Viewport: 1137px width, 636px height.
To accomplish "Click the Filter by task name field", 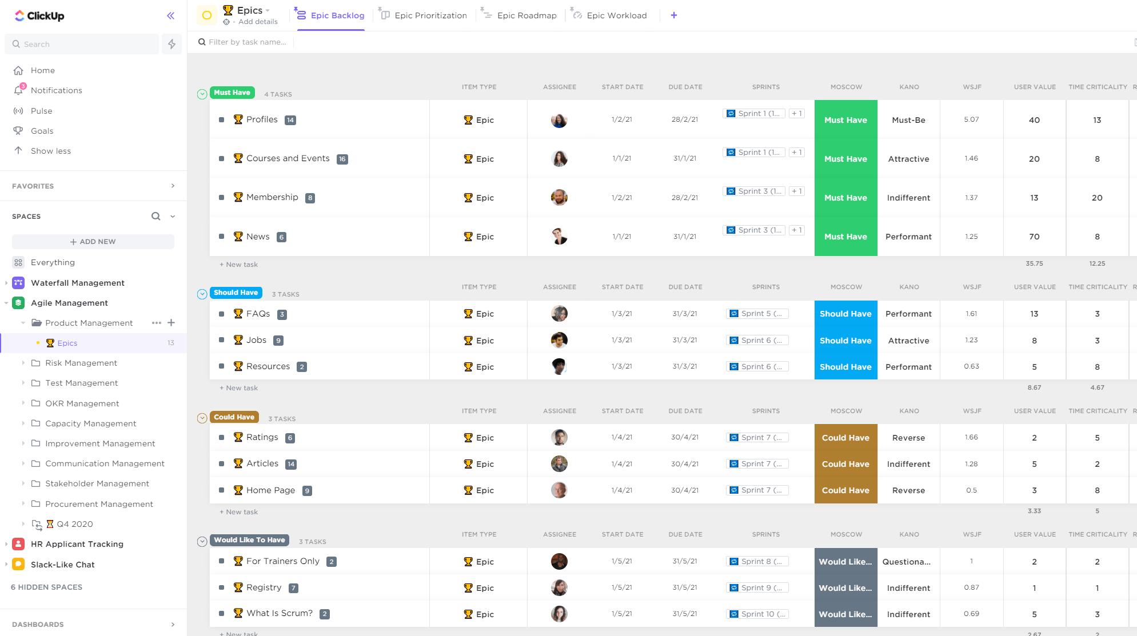I will pos(247,42).
